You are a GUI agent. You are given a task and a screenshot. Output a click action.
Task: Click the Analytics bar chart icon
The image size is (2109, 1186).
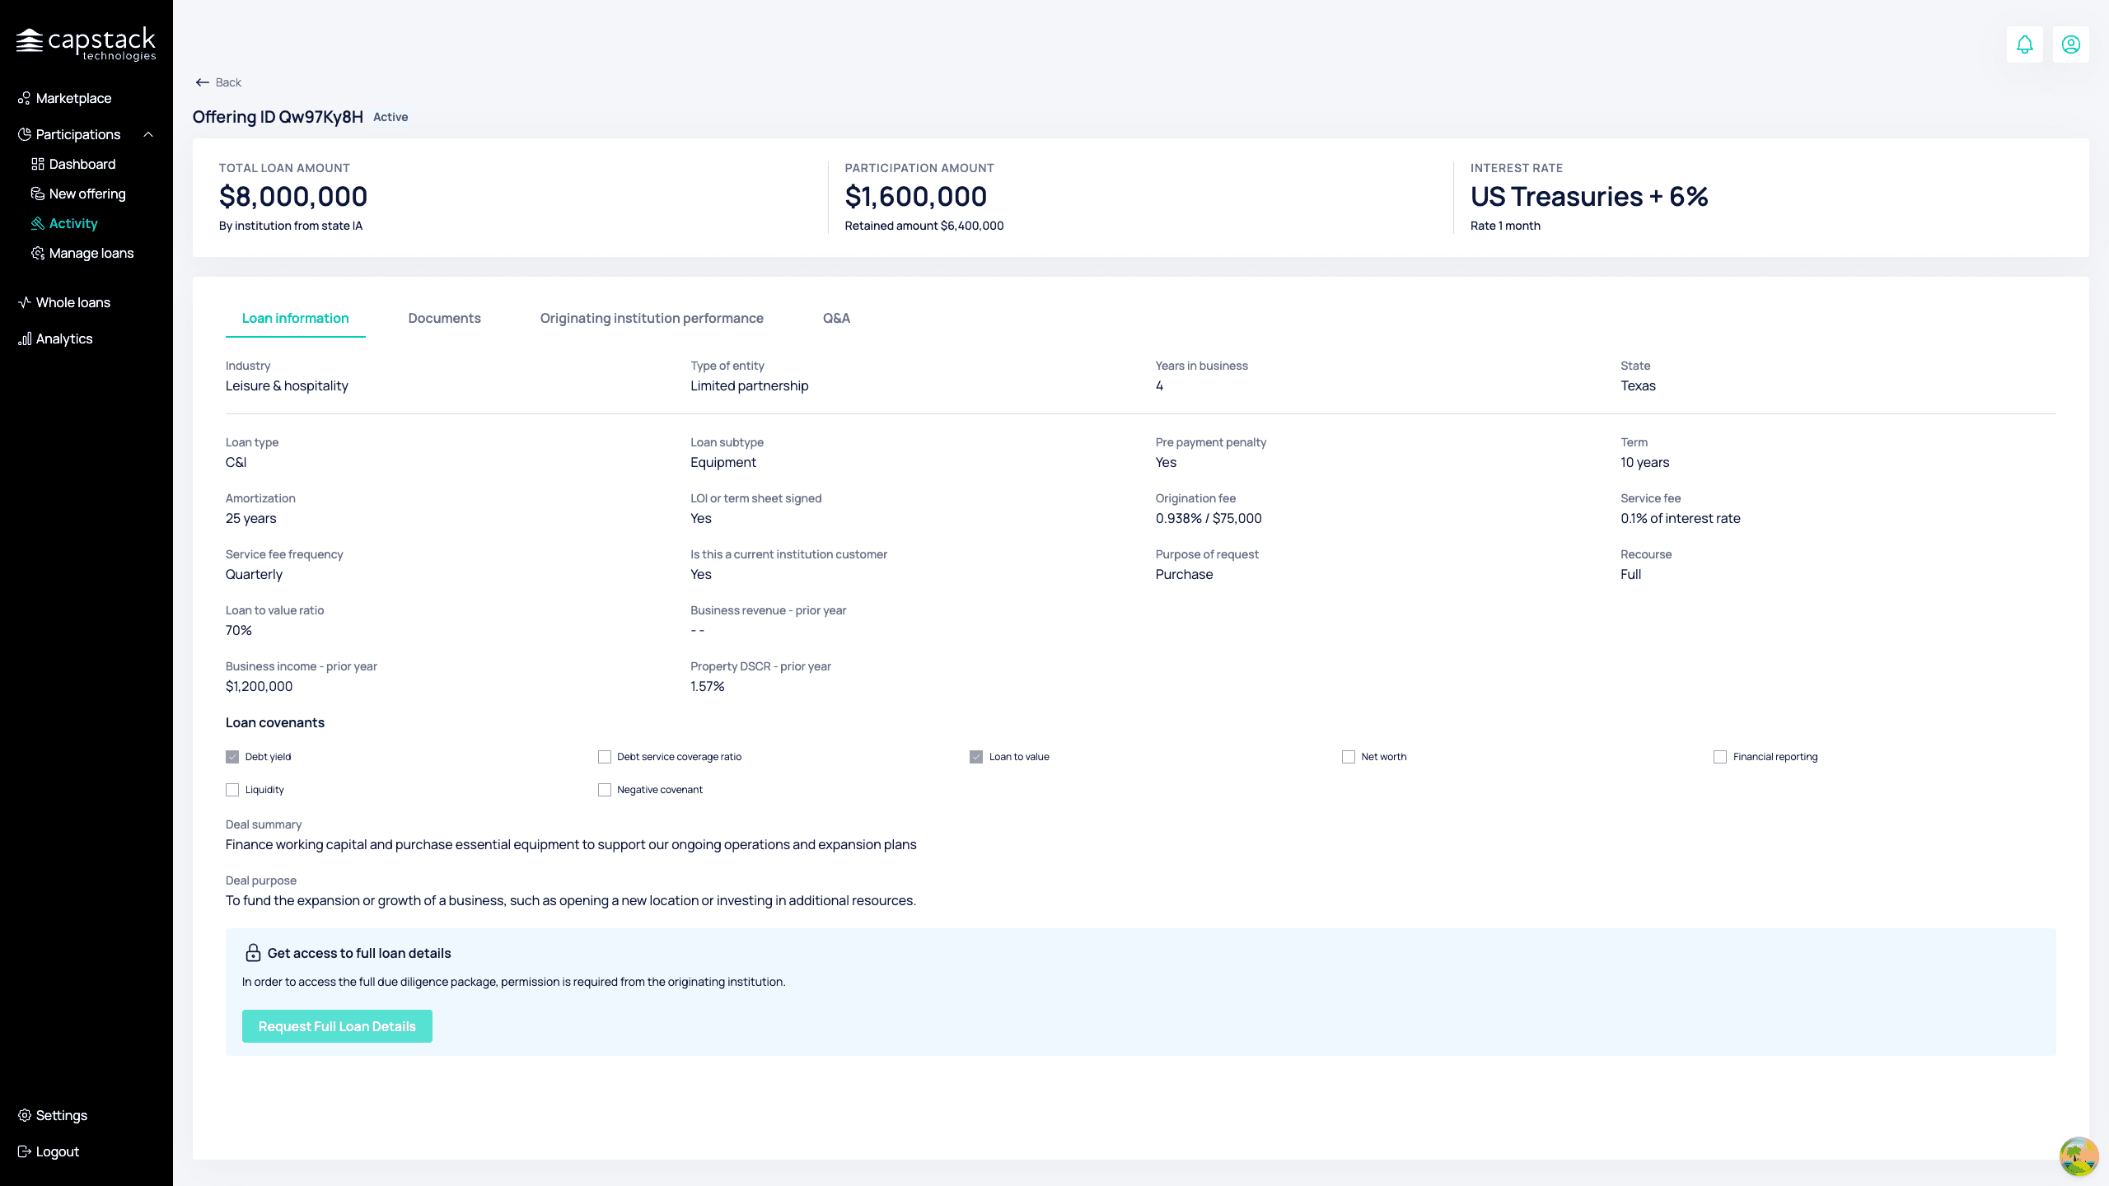(x=25, y=339)
